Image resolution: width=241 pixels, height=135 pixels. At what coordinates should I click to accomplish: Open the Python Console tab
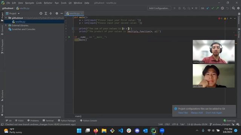88,121
